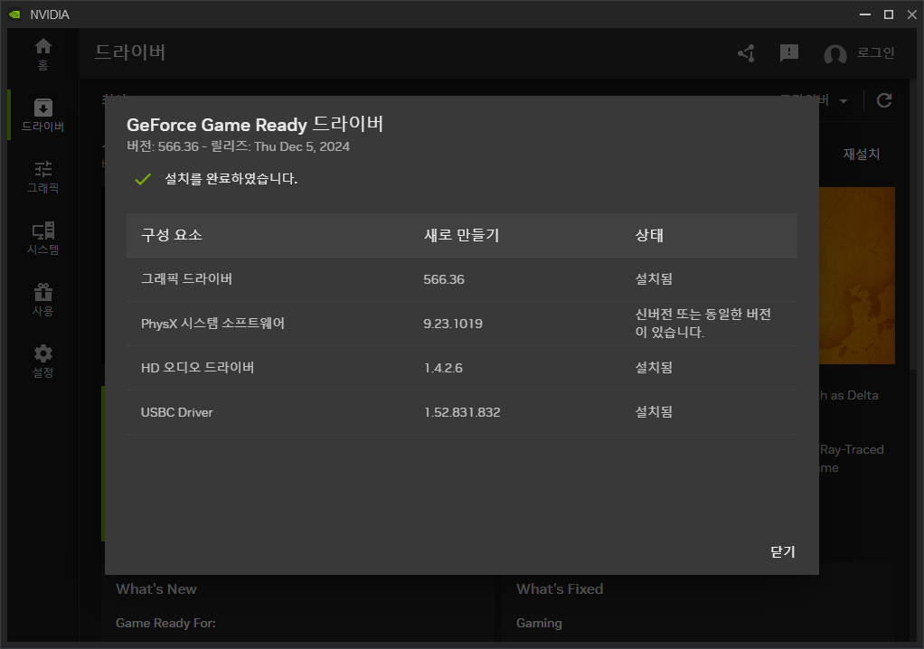Open the feedback notification icon
The width and height of the screenshot is (924, 649).
(789, 53)
